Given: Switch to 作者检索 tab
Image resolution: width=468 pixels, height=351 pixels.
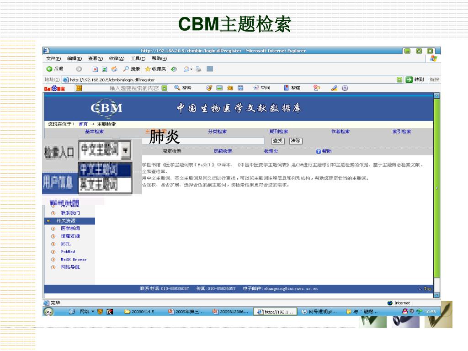Looking at the screenshot, I should pyautogui.click(x=340, y=132).
